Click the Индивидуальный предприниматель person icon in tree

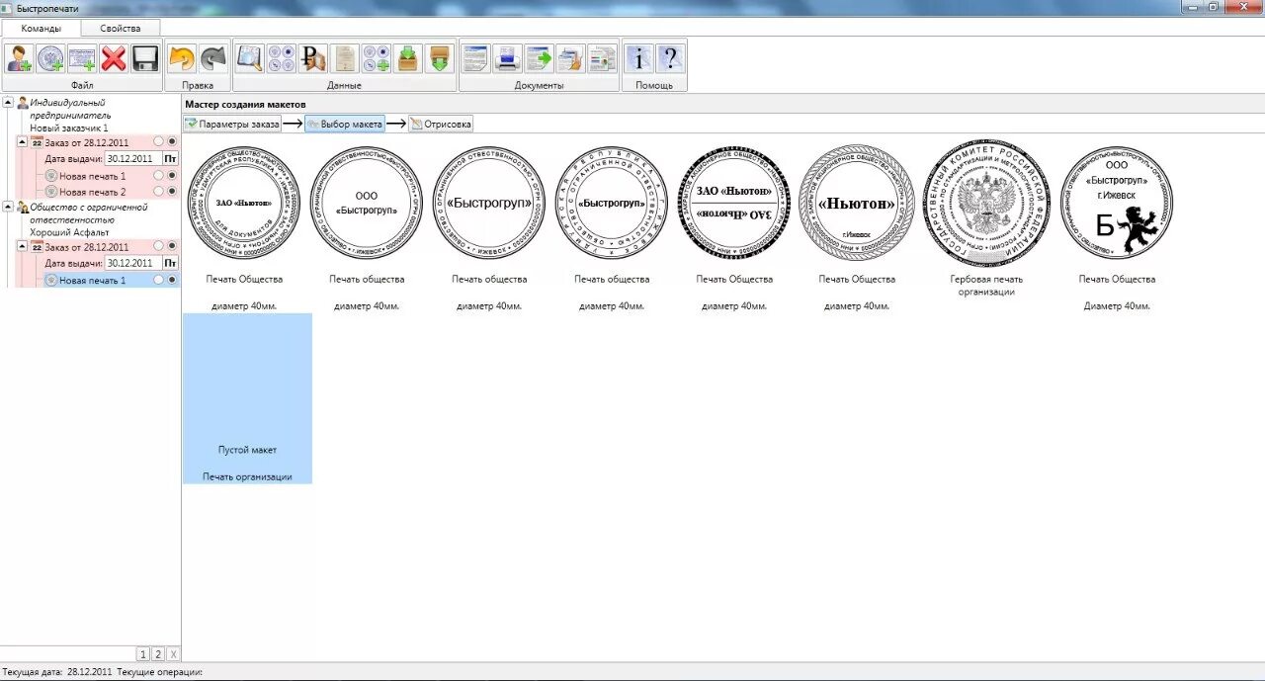(x=23, y=103)
